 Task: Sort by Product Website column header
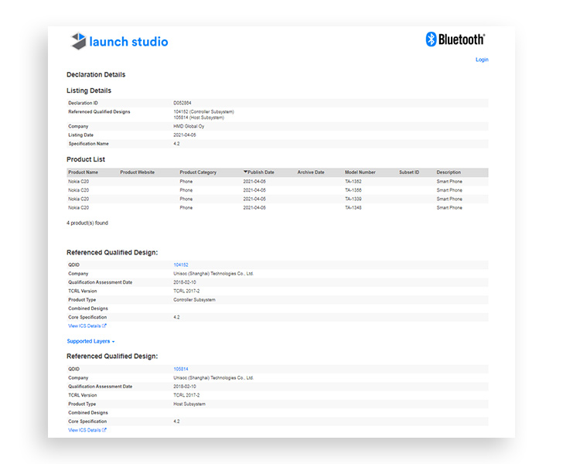click(x=137, y=172)
